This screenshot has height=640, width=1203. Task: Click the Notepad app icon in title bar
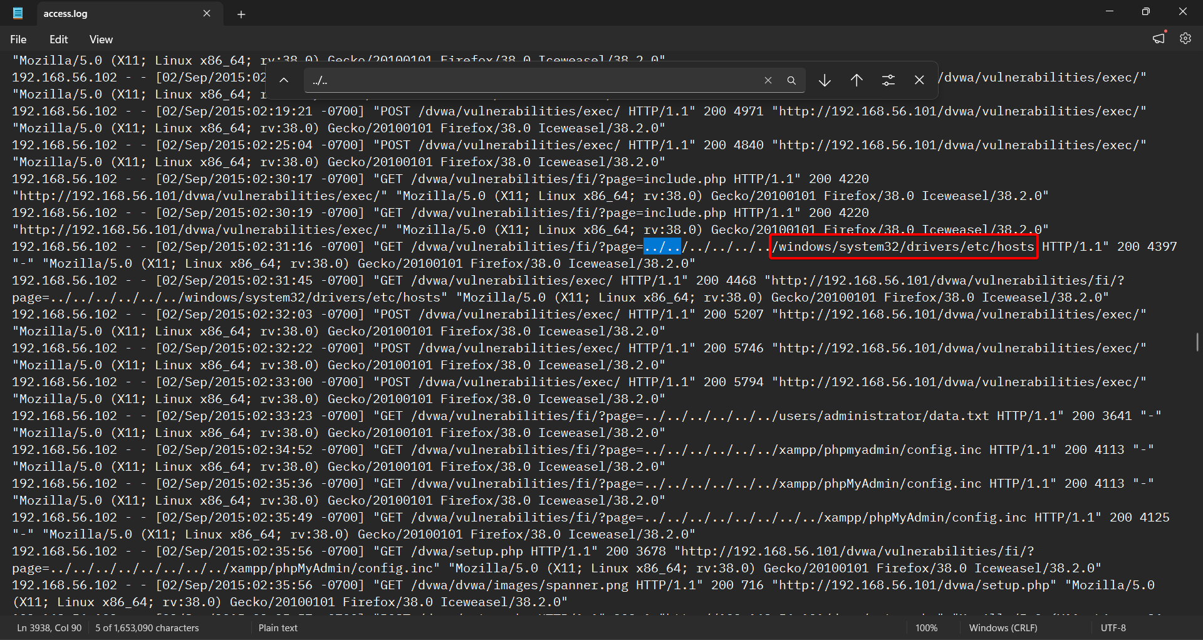coord(18,13)
